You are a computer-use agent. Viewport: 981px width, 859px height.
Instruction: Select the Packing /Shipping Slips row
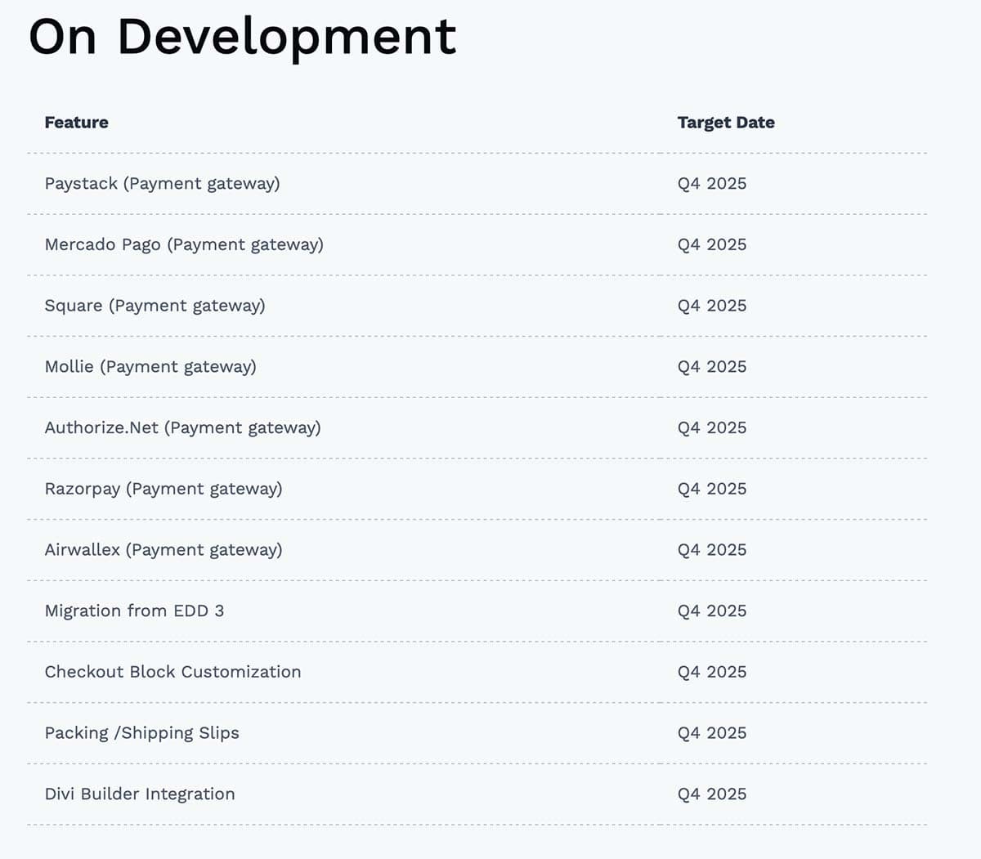point(141,733)
